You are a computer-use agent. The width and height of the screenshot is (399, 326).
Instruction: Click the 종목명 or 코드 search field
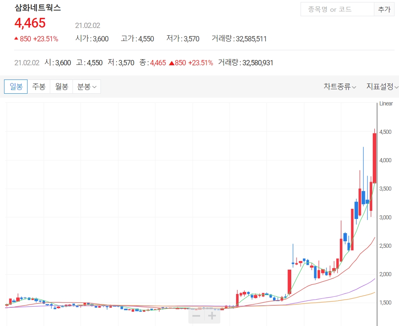pos(337,9)
